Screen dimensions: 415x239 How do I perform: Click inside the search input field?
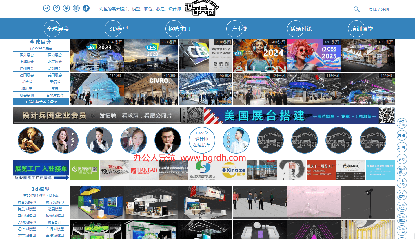[298, 9]
